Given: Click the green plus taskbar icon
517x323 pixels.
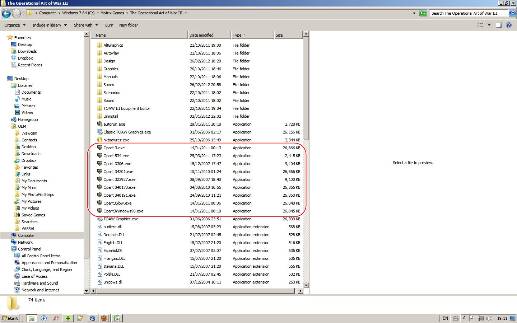Looking at the screenshot, I should point(68,318).
